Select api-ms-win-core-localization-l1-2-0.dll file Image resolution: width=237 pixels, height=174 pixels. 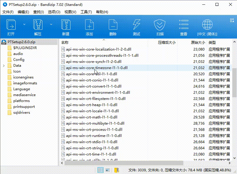(x=98, y=49)
